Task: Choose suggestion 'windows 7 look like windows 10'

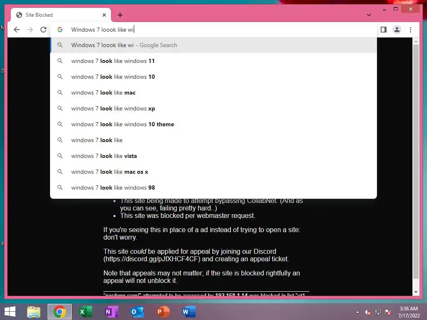Action: tap(213, 77)
